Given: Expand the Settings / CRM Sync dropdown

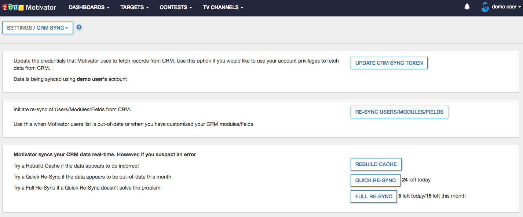Looking at the screenshot, I should (37, 28).
